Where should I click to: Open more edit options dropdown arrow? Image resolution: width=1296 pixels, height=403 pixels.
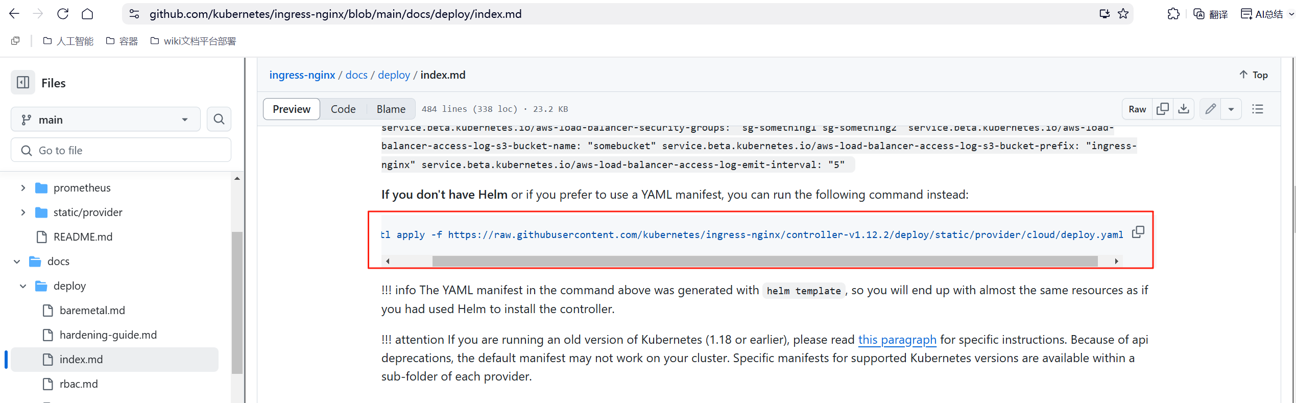pos(1231,109)
